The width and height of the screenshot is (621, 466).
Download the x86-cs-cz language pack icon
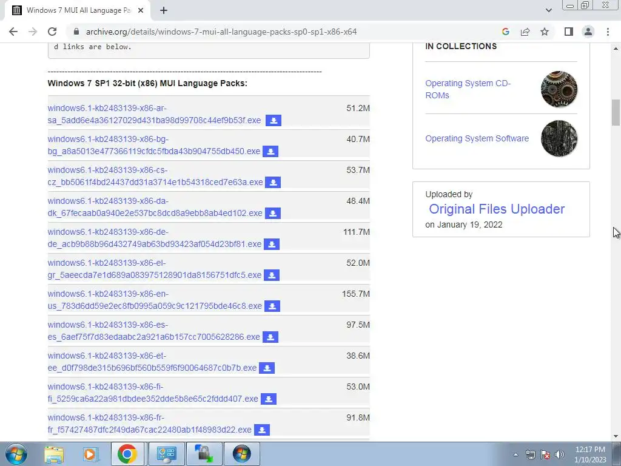[273, 182]
